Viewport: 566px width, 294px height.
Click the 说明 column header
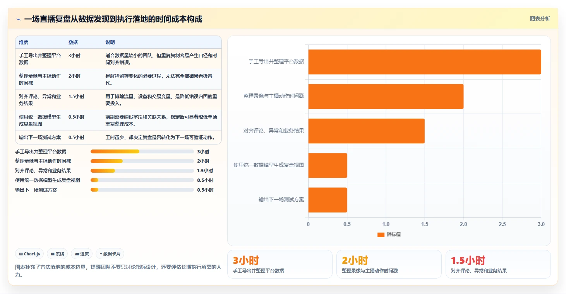pyautogui.click(x=110, y=42)
